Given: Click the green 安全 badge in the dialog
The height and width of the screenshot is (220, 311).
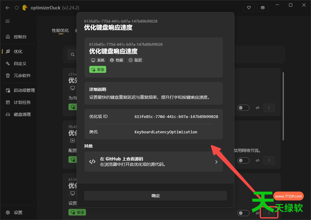Looking at the screenshot, I should point(98,70).
